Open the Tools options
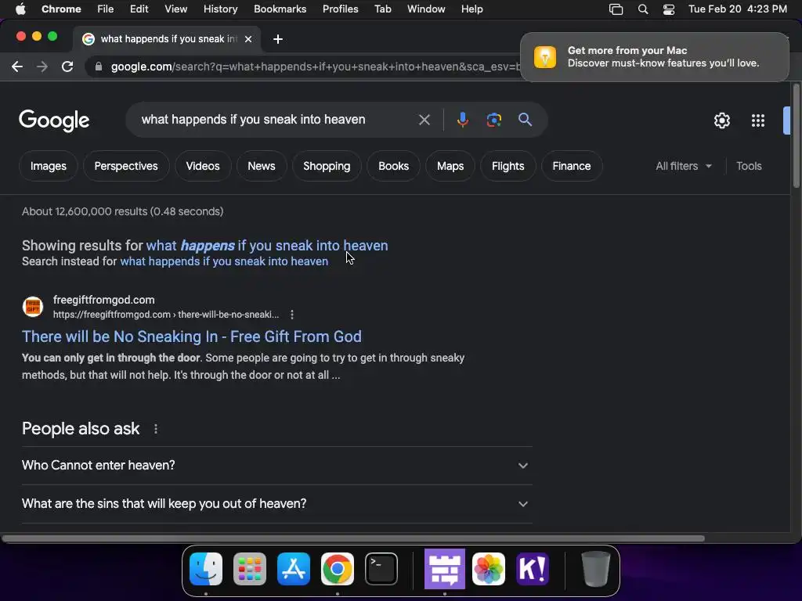This screenshot has height=601, width=802. [749, 166]
